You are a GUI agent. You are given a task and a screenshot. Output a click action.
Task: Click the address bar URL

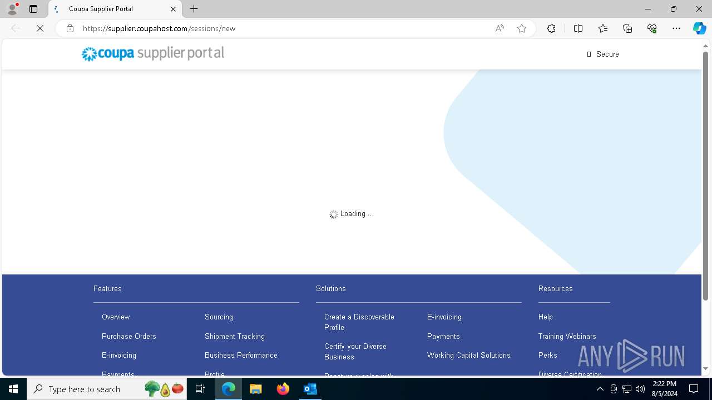(159, 28)
